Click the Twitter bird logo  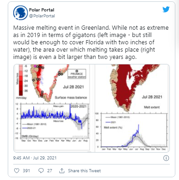coord(166,10)
